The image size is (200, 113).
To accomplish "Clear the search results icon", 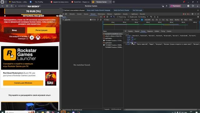I will pyautogui.click(x=101, y=20).
